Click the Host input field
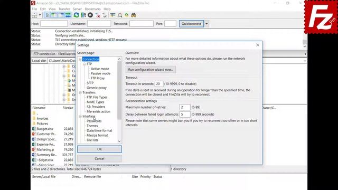 tap(54, 24)
